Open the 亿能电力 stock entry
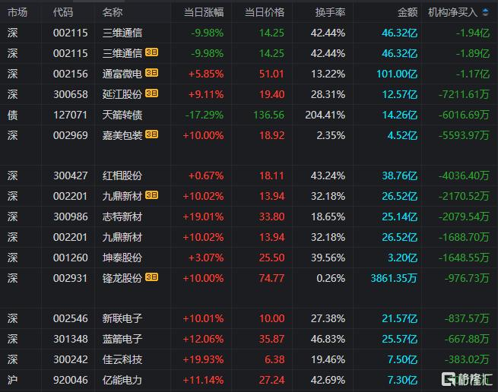This screenshot has width=498, height=392. pos(122,380)
